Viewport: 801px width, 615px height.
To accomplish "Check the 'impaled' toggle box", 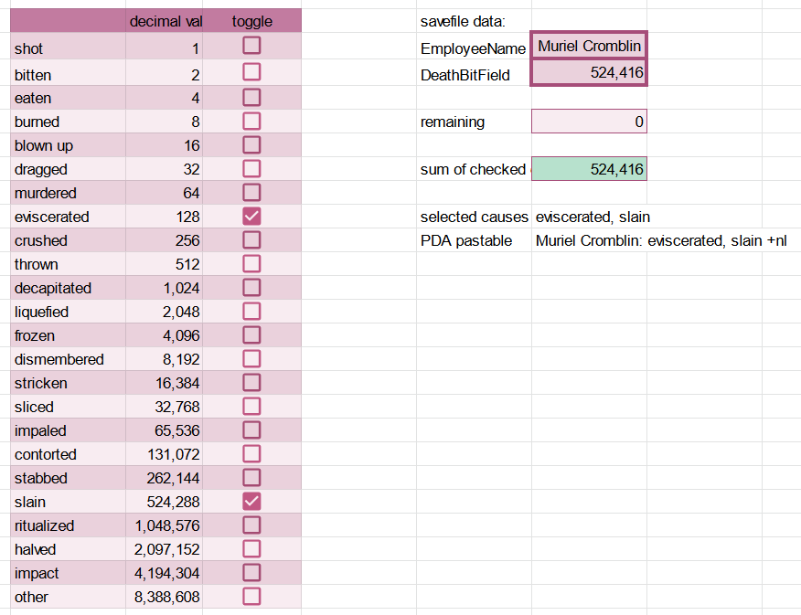I will point(251,430).
